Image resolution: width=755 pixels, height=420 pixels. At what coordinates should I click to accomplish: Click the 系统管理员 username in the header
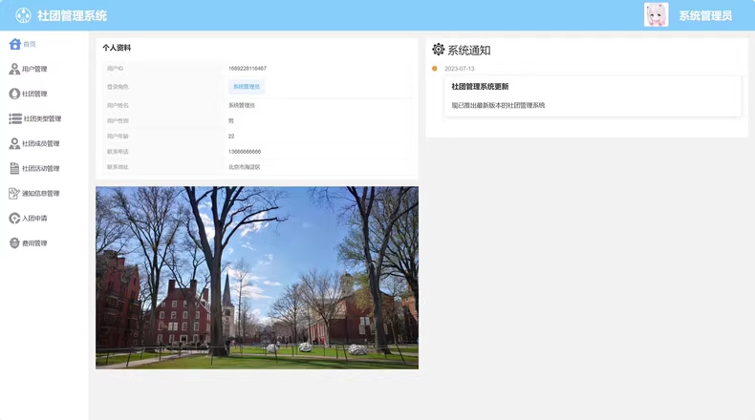(705, 16)
